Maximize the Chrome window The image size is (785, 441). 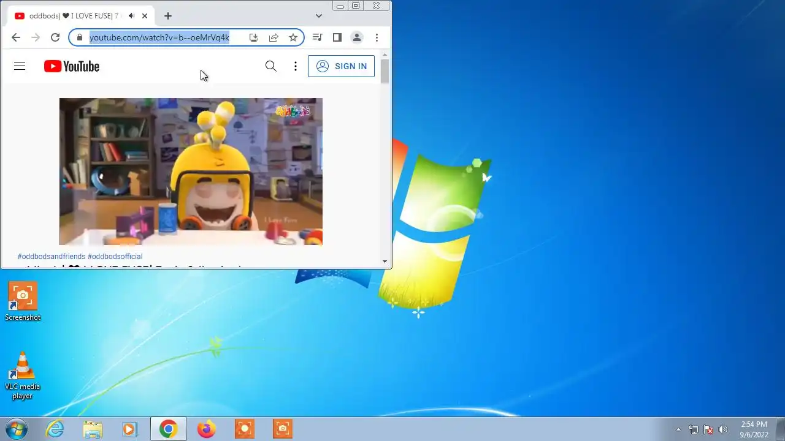pos(356,6)
